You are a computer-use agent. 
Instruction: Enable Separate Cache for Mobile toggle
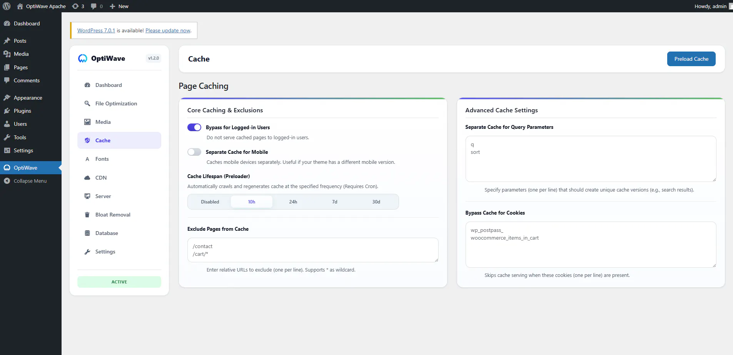pos(194,152)
